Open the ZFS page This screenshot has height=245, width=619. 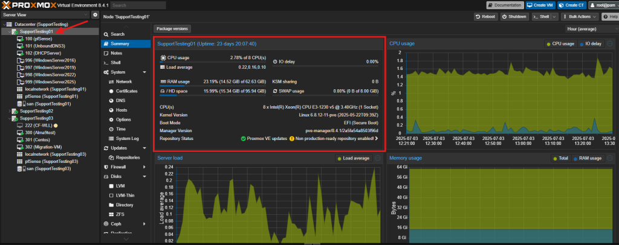[120, 214]
